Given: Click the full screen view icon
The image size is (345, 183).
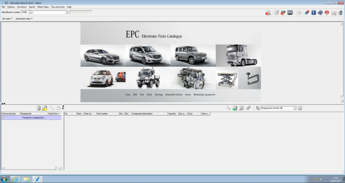Looking at the screenshot, I should tap(290, 13).
